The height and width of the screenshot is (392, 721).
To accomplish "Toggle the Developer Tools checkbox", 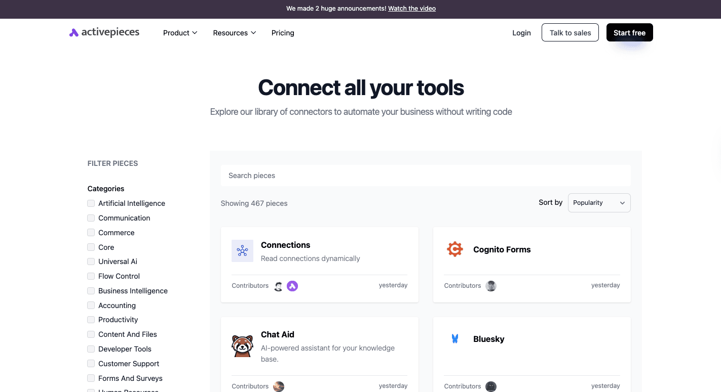I will 91,349.
